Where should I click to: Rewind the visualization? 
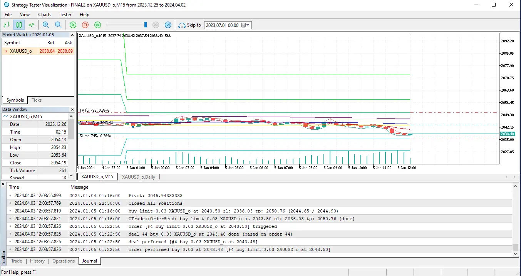[98, 25]
